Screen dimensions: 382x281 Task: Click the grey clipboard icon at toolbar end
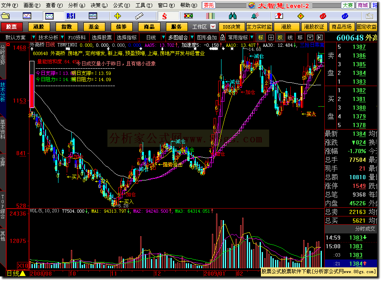click(x=369, y=16)
